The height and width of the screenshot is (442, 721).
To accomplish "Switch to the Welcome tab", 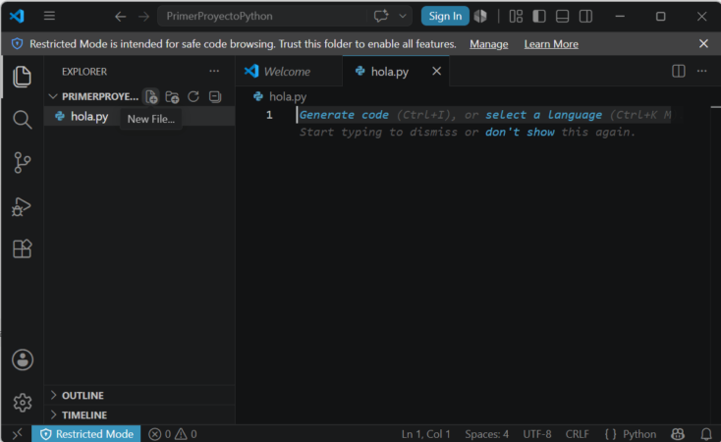I will coord(289,72).
